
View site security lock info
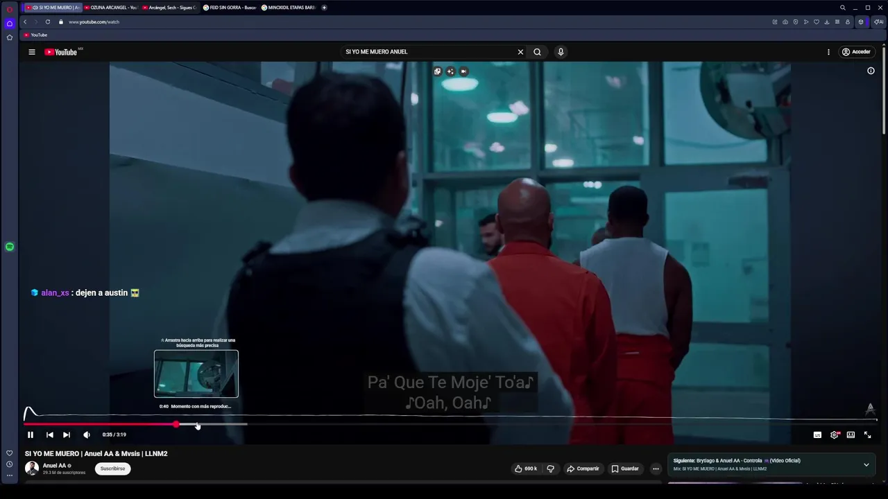[61, 22]
